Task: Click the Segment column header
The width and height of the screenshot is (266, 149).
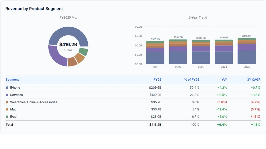Action: point(12,80)
